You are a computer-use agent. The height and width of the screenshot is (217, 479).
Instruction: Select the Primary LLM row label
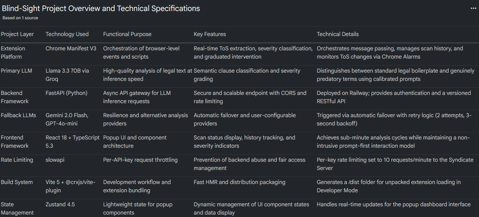click(16, 71)
